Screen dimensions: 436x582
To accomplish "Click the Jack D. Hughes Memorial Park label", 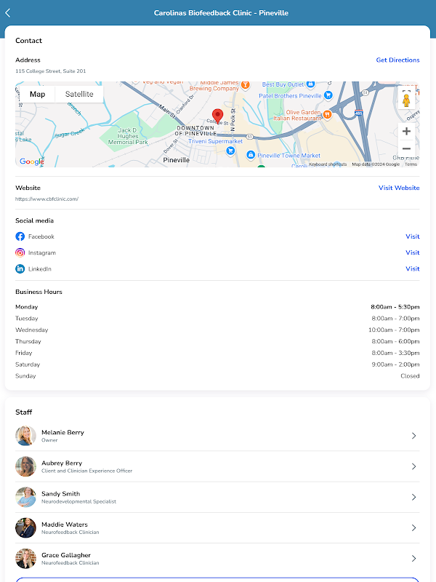I will coord(128,136).
